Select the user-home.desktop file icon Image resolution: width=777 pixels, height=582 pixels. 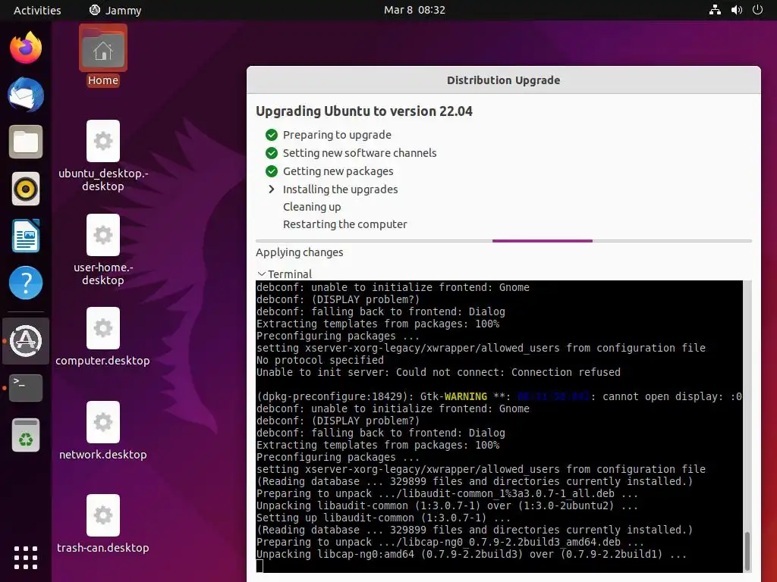click(x=103, y=250)
